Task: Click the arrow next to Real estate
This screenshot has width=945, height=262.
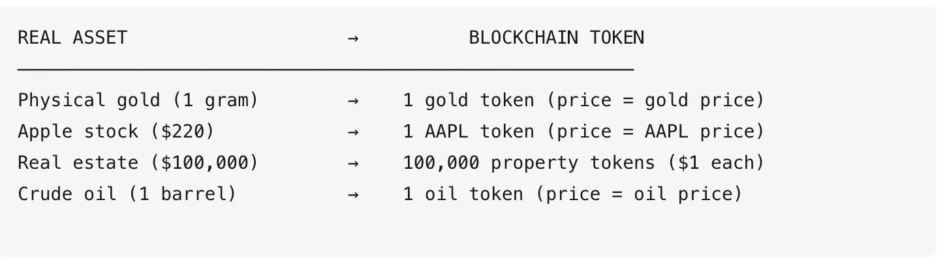Action: pyautogui.click(x=352, y=164)
